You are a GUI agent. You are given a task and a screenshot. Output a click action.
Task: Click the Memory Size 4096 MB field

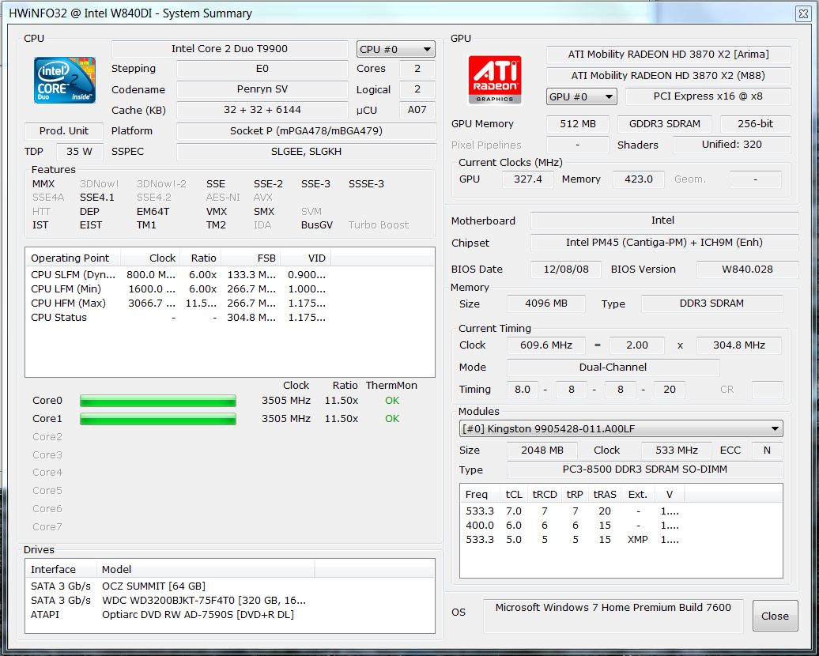tap(546, 304)
